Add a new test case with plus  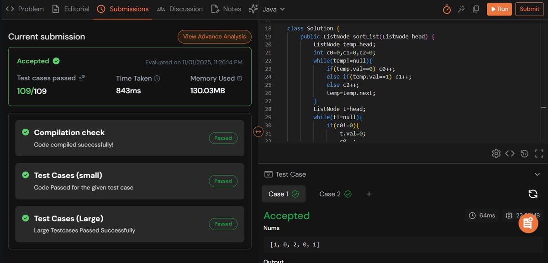[369, 194]
